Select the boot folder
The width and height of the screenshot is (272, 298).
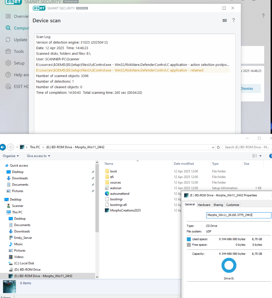click(x=113, y=171)
